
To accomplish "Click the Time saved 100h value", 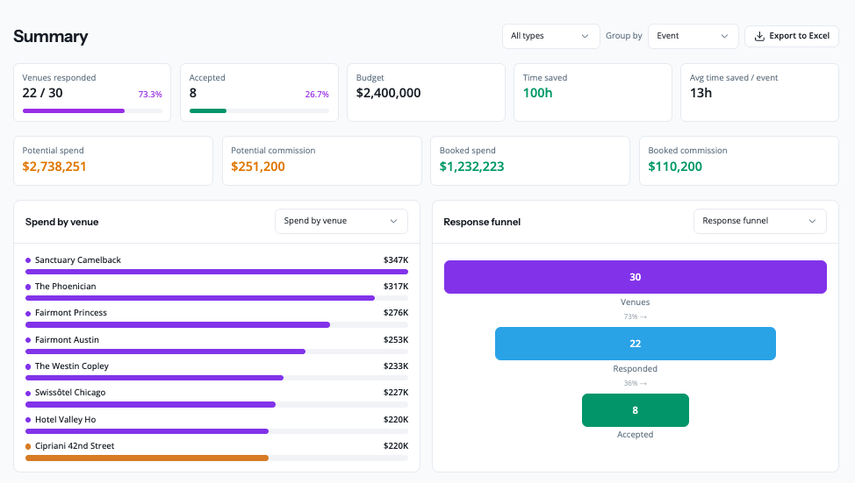I will (x=537, y=93).
